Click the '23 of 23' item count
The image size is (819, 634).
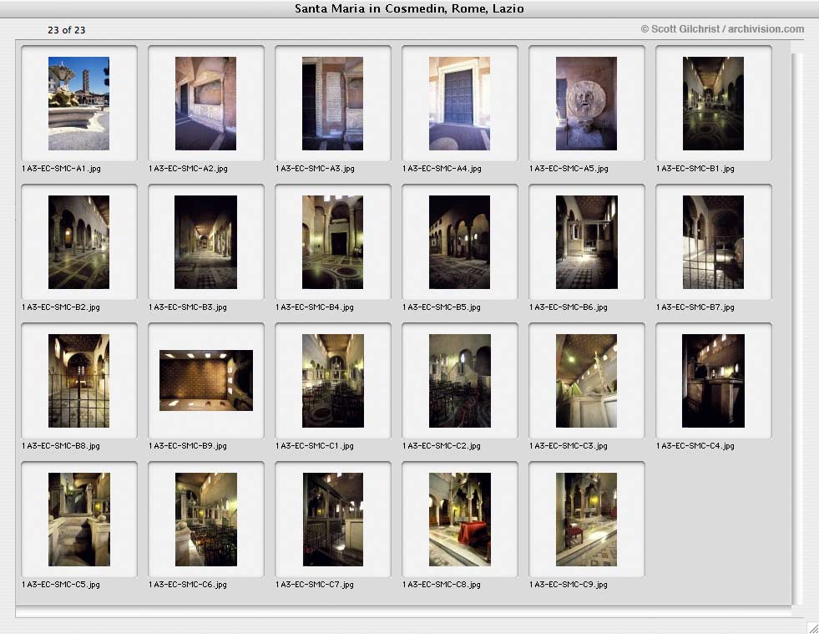coord(66,30)
